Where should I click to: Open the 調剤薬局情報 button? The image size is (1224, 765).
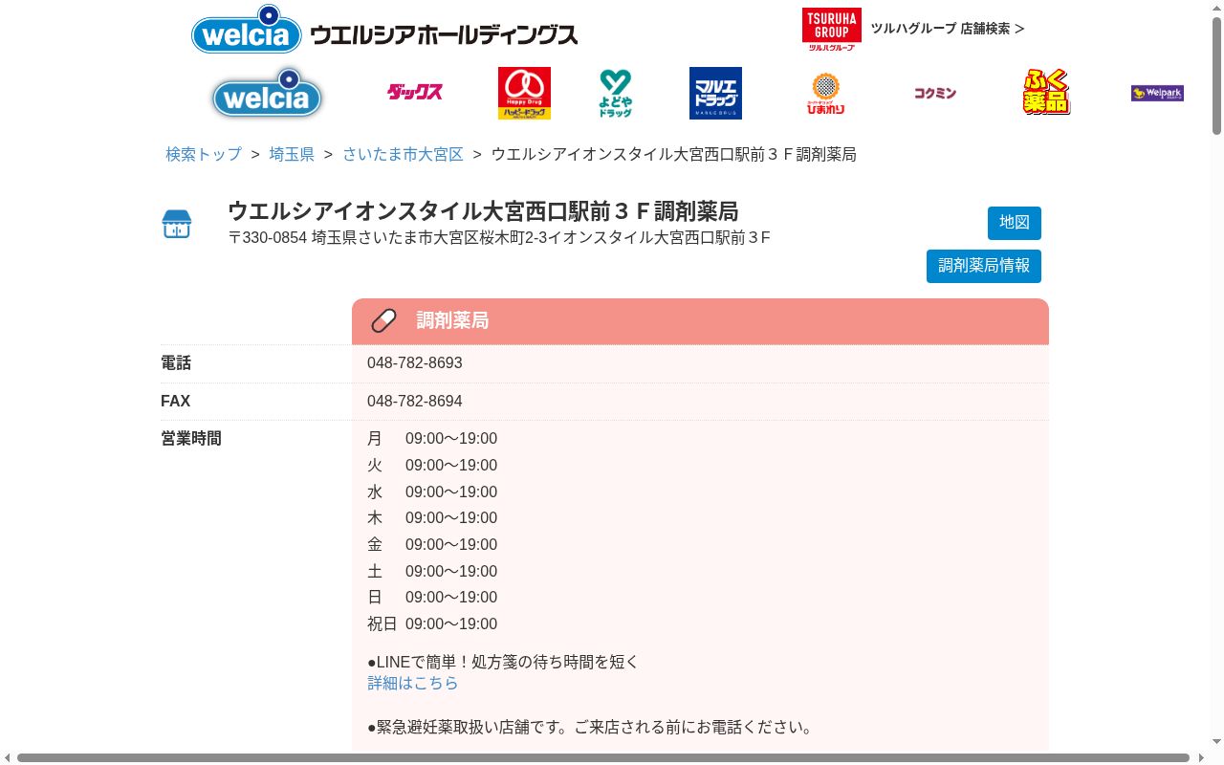tap(984, 266)
